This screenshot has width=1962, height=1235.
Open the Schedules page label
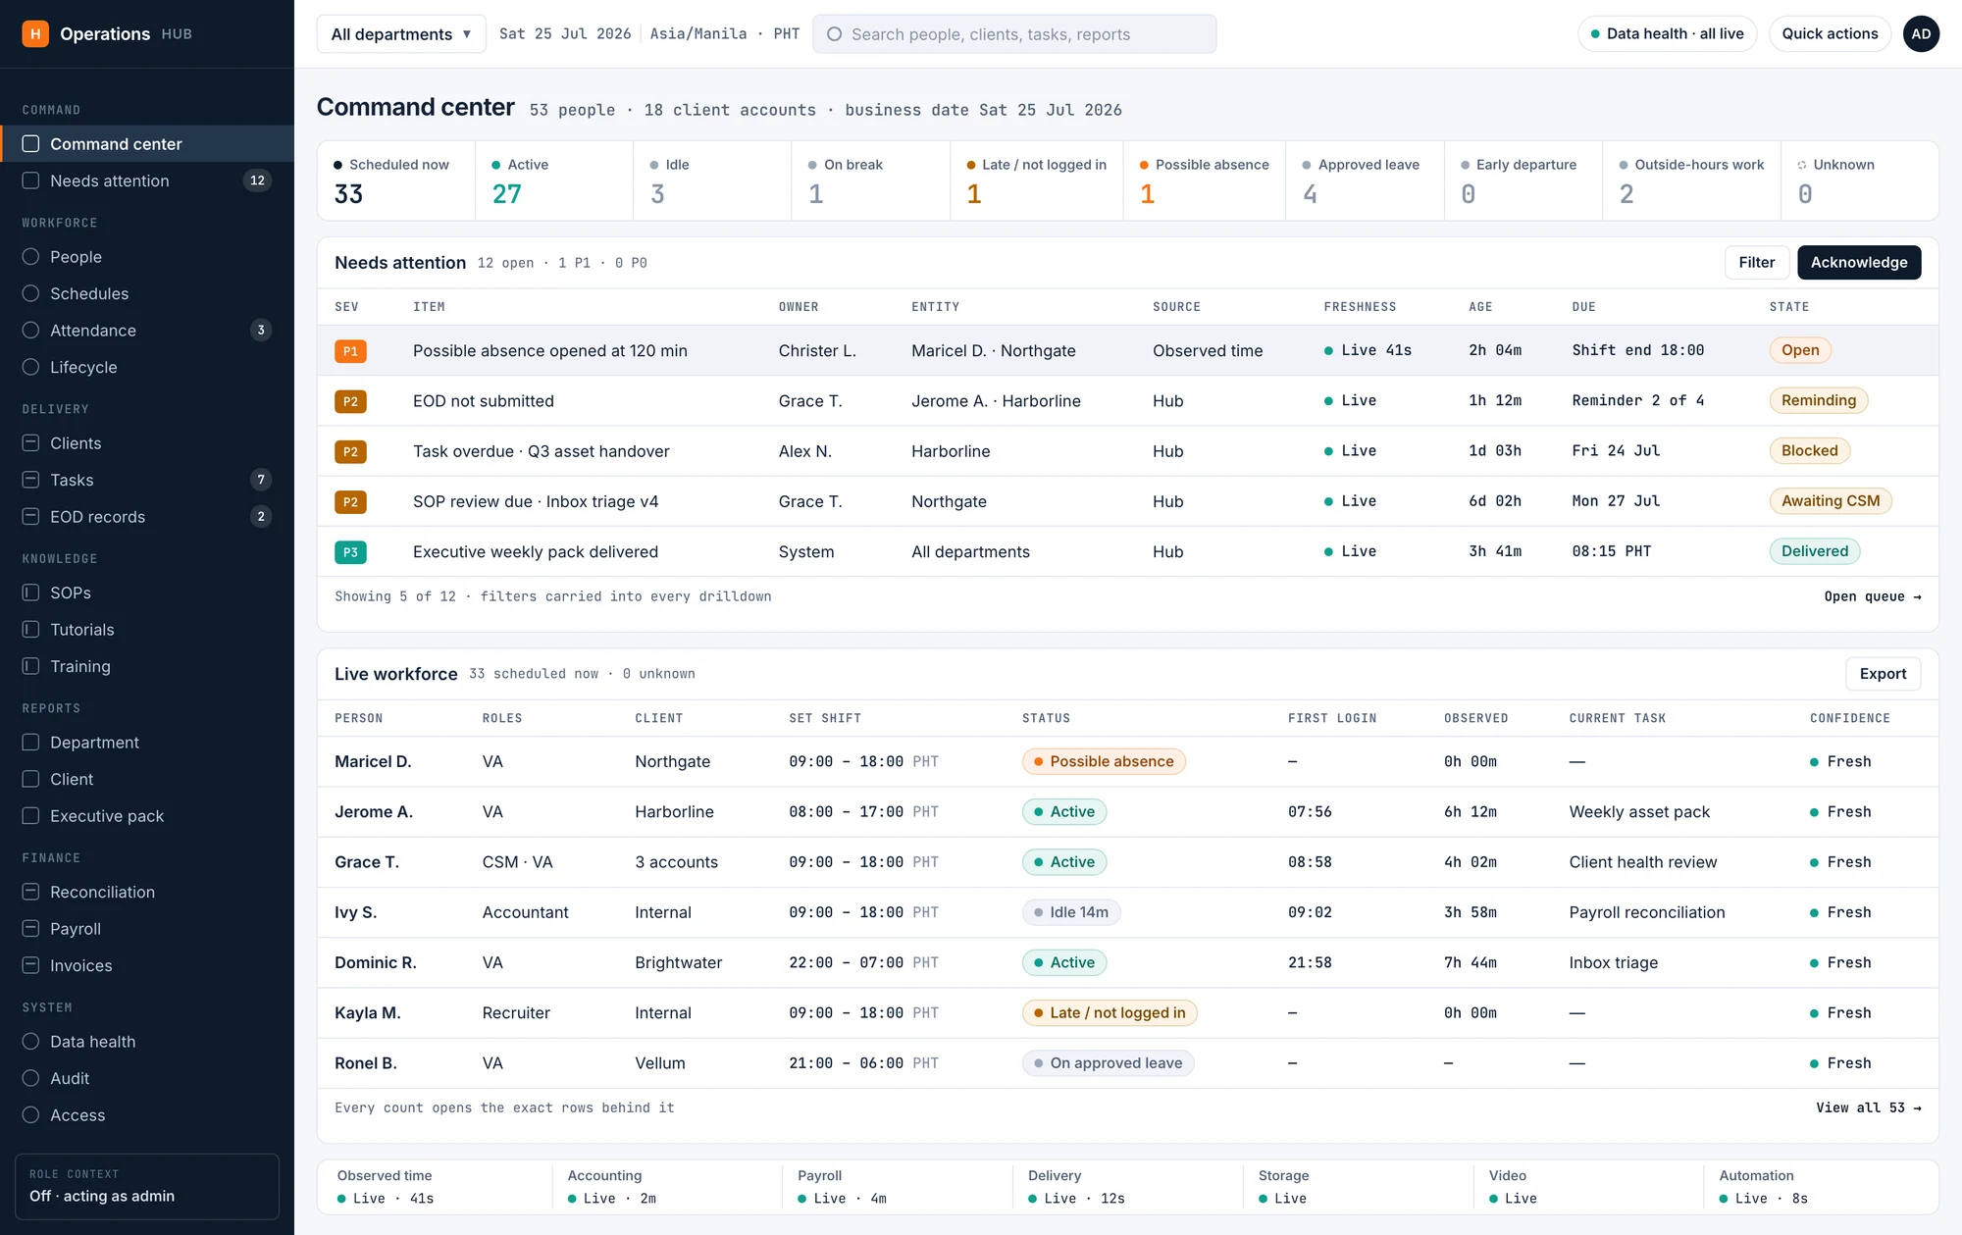[89, 293]
